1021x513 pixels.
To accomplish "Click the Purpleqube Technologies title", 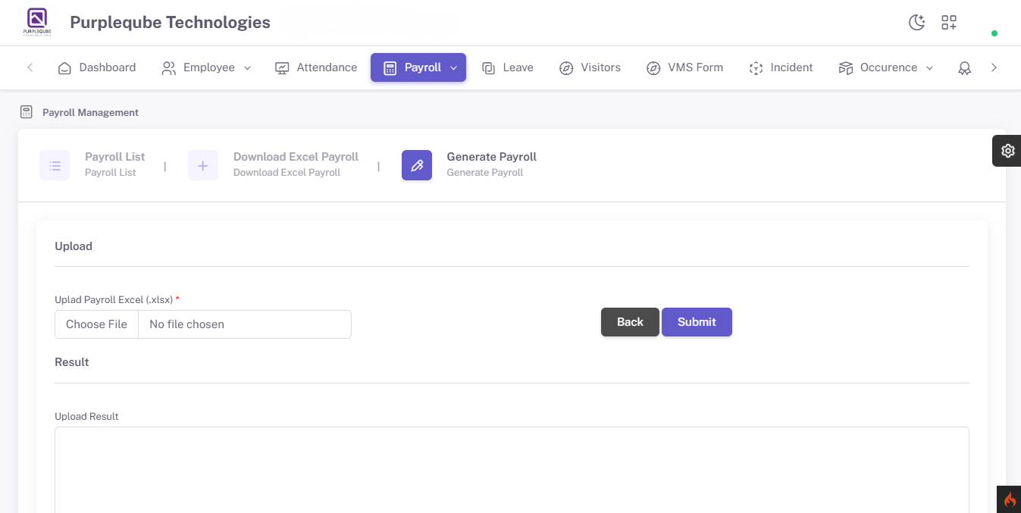I will click(170, 23).
